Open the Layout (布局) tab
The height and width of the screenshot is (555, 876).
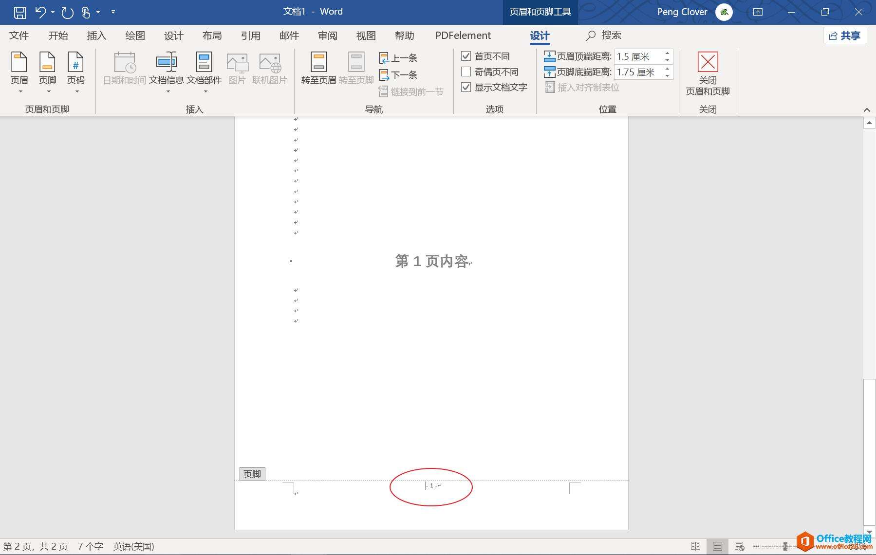click(x=212, y=36)
